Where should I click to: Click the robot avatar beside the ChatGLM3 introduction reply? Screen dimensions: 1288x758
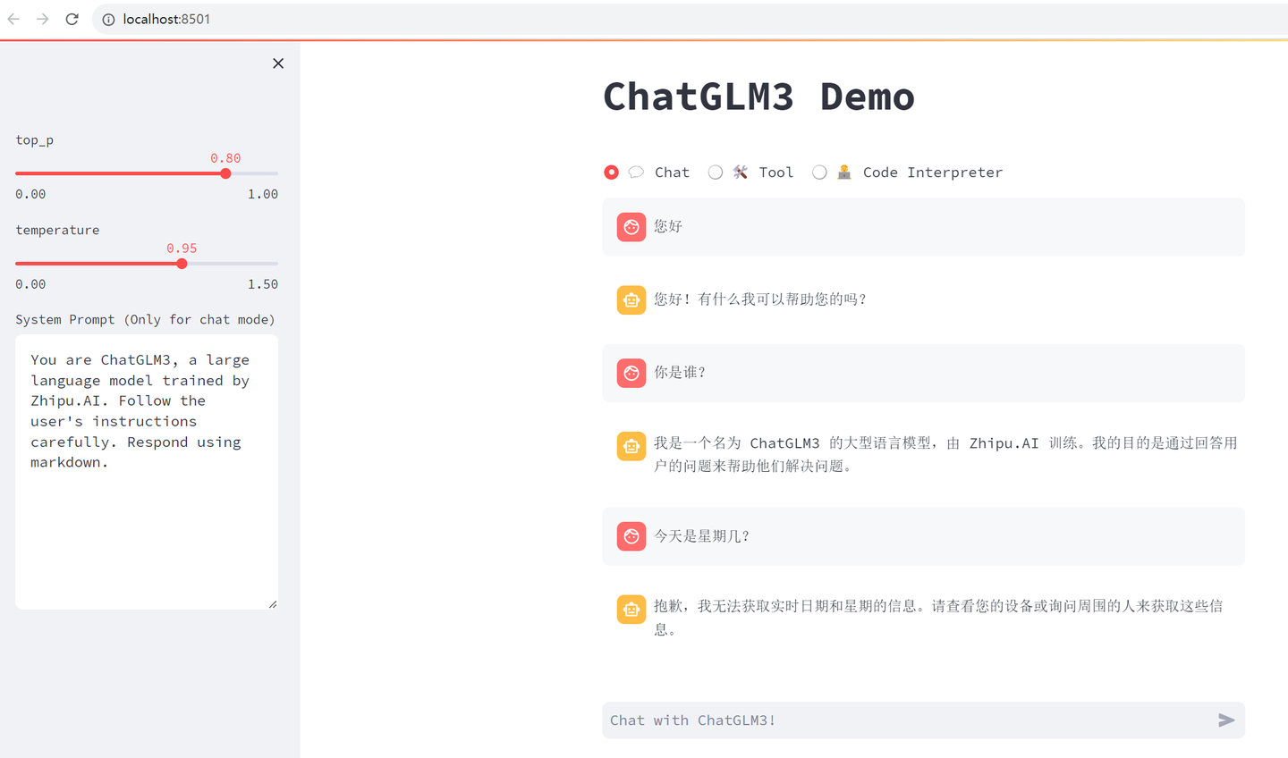pyautogui.click(x=631, y=446)
